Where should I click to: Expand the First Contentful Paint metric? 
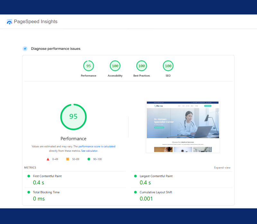[x=47, y=176]
